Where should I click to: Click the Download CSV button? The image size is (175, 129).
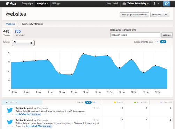[160, 15]
